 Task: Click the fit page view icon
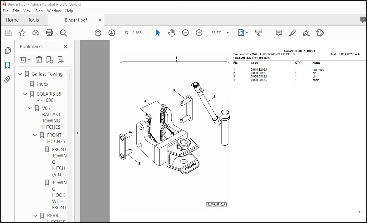[241, 33]
